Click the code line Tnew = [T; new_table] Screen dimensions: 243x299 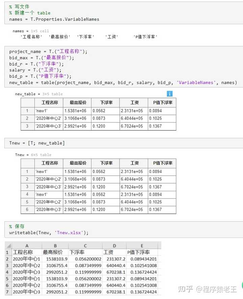point(37,143)
